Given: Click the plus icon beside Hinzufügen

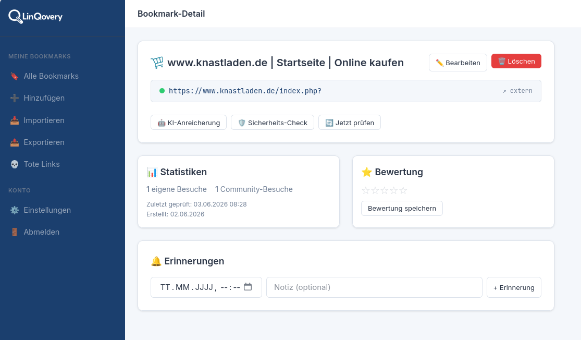Looking at the screenshot, I should 15,98.
